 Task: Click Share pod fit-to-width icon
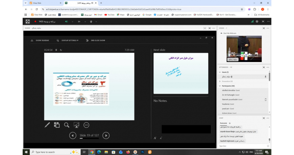pos(205,28)
